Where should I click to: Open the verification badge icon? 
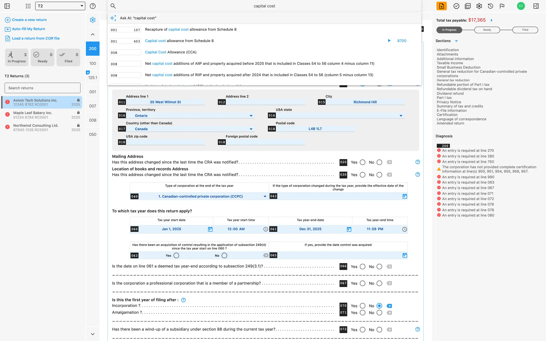[456, 6]
